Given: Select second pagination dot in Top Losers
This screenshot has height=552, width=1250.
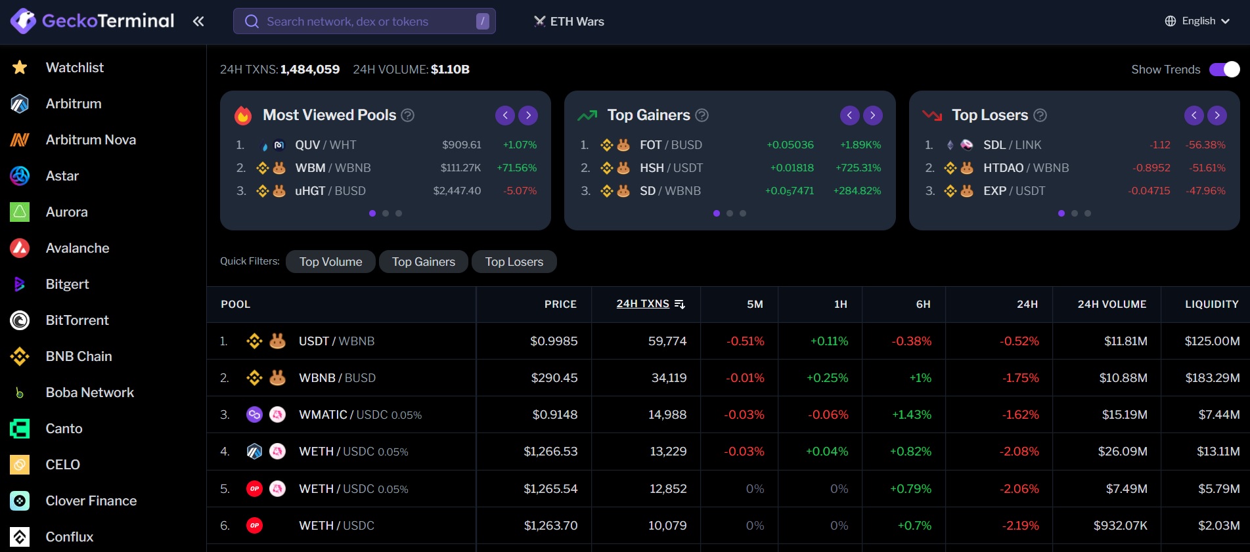Looking at the screenshot, I should pyautogui.click(x=1075, y=213).
